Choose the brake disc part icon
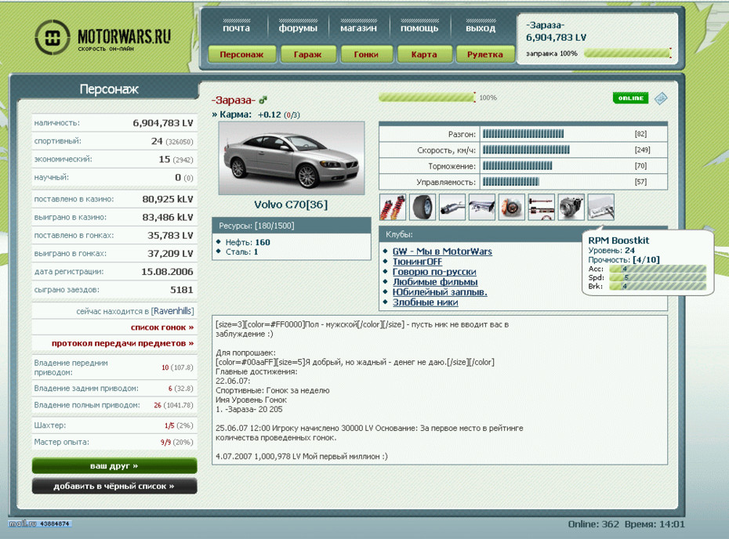The height and width of the screenshot is (539, 729). coord(512,207)
